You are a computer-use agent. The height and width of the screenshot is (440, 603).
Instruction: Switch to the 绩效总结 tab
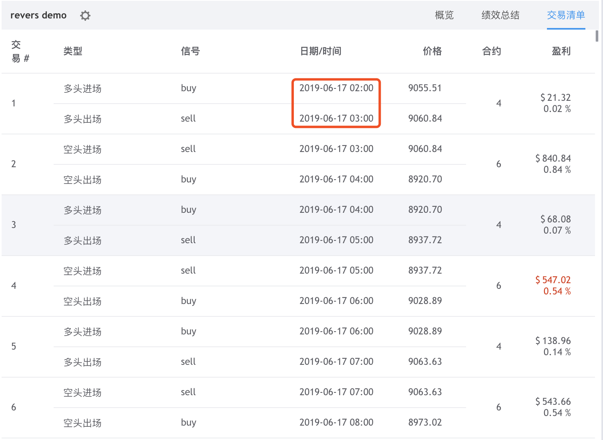[500, 15]
